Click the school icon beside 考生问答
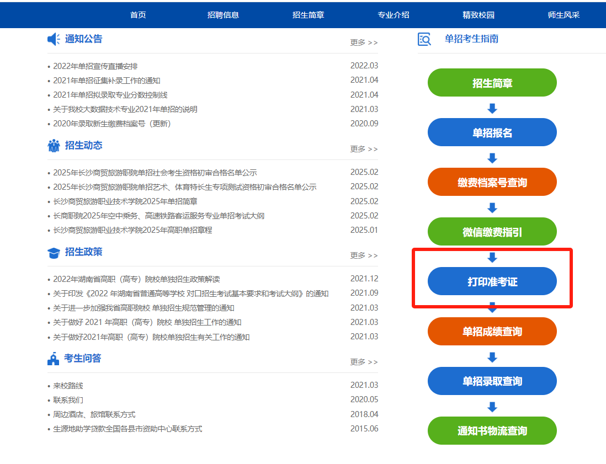Viewport: 606px width, 464px height. click(x=54, y=359)
